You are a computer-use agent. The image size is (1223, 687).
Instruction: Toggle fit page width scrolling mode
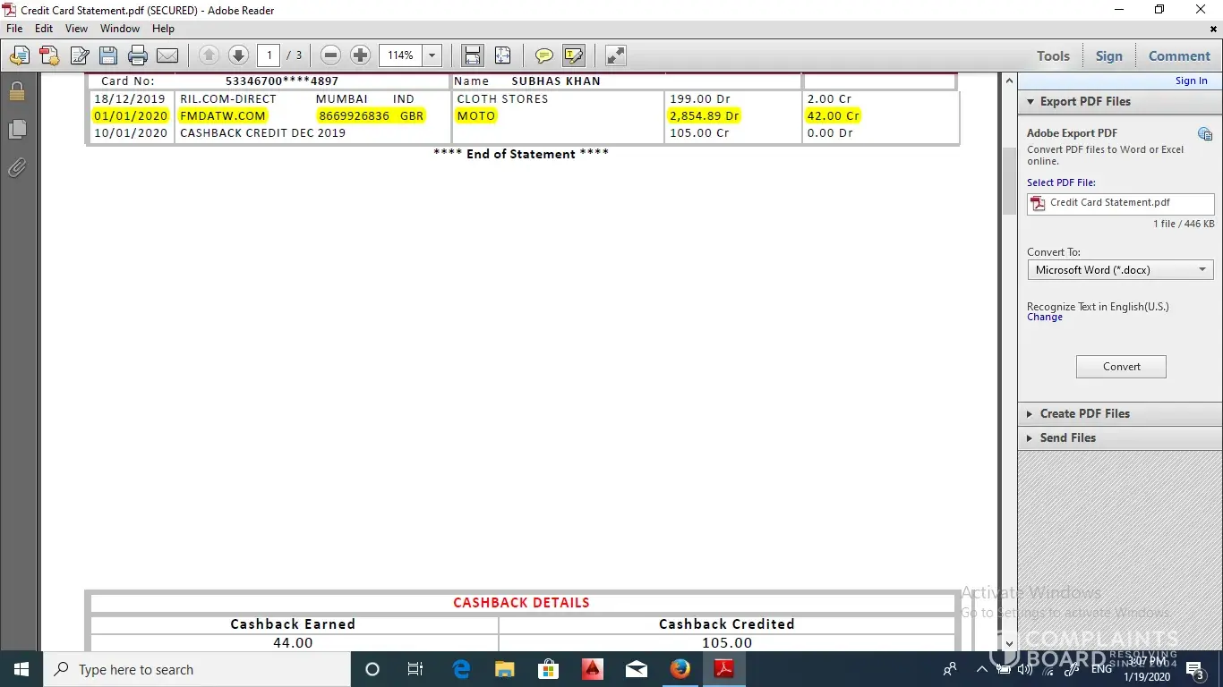coord(473,55)
